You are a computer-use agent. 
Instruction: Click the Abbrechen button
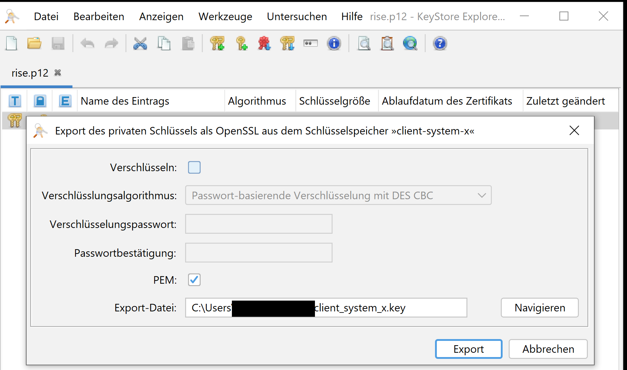[548, 349]
